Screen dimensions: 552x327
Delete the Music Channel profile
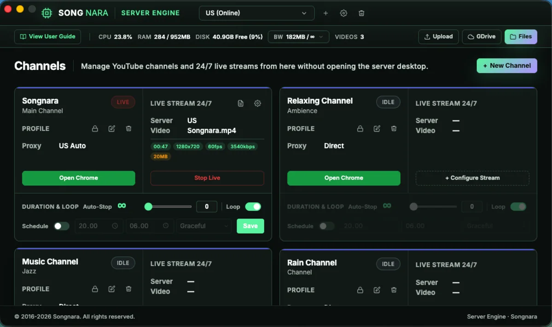coord(128,289)
